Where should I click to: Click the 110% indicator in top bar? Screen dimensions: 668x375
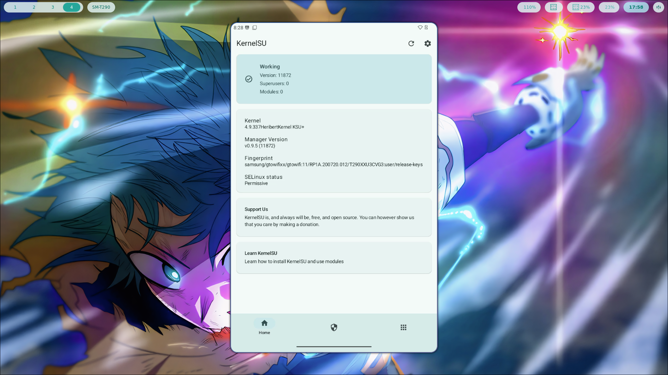coord(529,7)
